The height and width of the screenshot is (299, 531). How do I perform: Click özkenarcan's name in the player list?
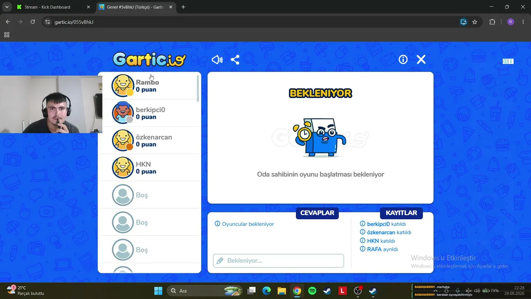[154, 137]
